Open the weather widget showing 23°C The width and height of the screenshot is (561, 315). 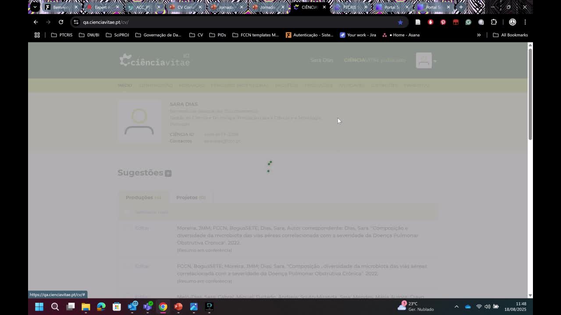tap(415, 306)
